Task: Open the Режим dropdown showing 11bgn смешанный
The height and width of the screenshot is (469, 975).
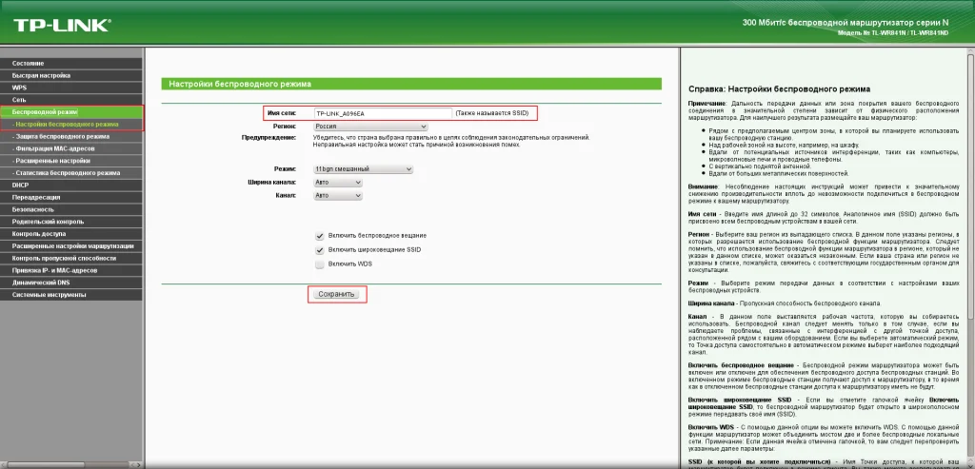Action: coord(363,169)
